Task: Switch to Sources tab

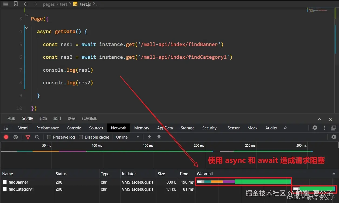Action: point(96,128)
